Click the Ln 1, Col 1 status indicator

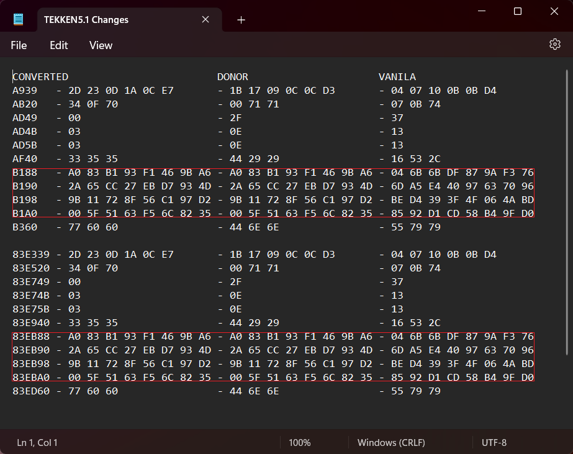coord(37,443)
